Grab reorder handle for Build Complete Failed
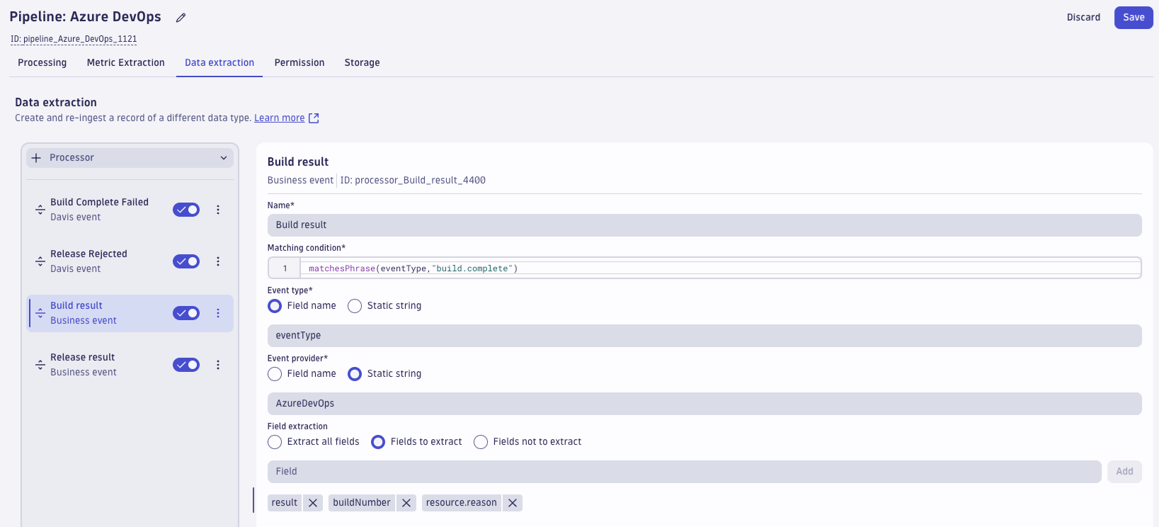This screenshot has width=1159, height=527. click(x=40, y=210)
